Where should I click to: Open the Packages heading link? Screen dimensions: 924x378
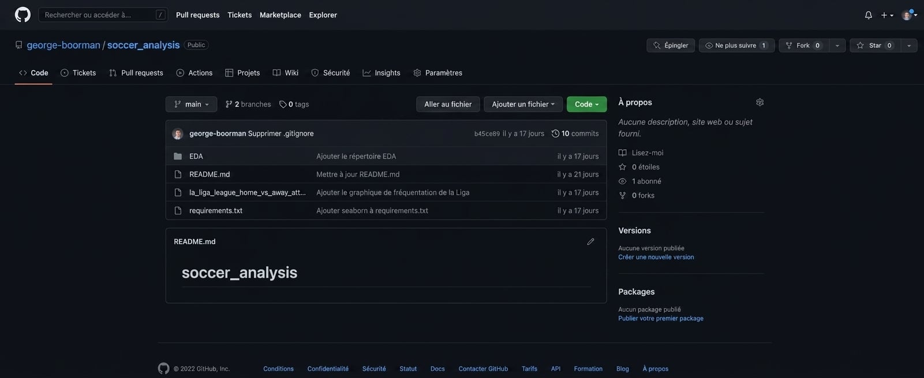637,292
